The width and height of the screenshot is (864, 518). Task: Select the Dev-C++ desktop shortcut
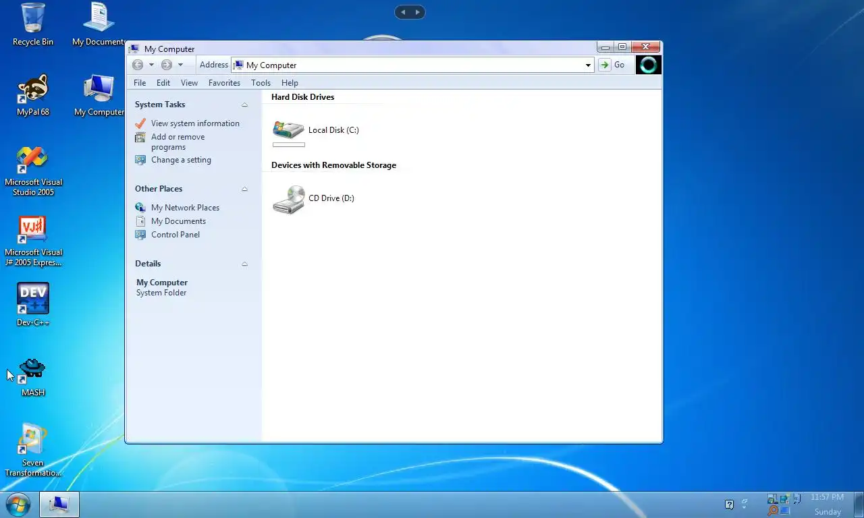click(32, 305)
